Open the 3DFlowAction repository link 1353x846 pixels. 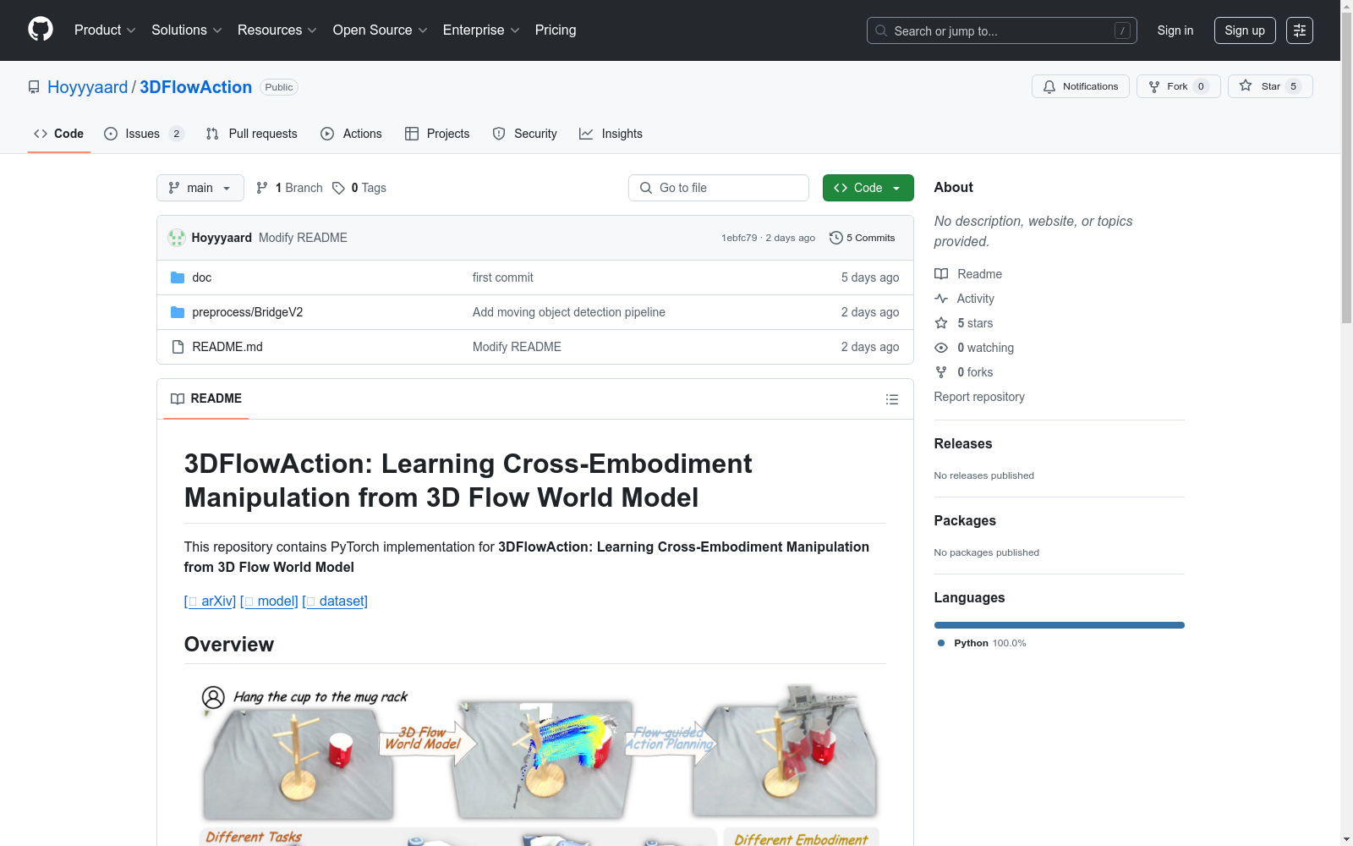[196, 87]
